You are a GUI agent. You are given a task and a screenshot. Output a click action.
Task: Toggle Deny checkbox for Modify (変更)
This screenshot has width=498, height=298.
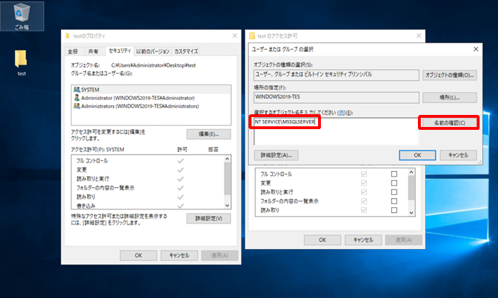pos(394,183)
